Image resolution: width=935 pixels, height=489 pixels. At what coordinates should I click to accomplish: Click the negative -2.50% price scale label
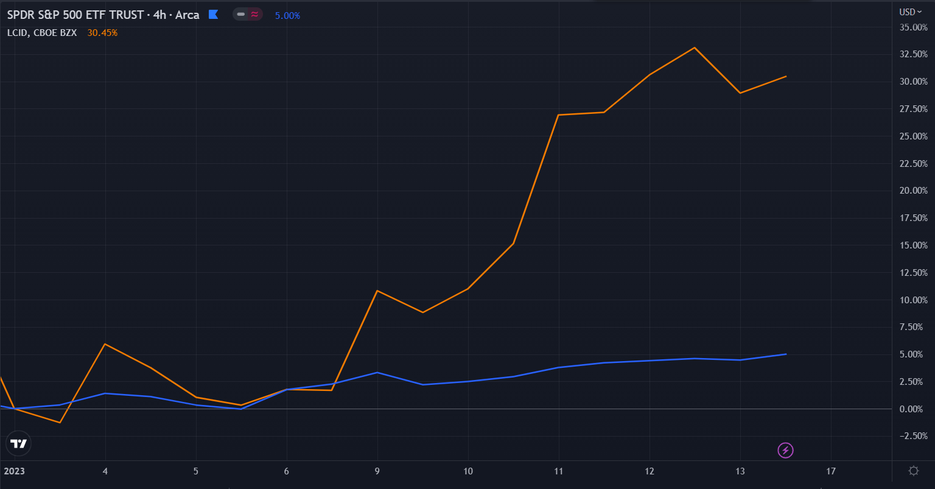(912, 436)
